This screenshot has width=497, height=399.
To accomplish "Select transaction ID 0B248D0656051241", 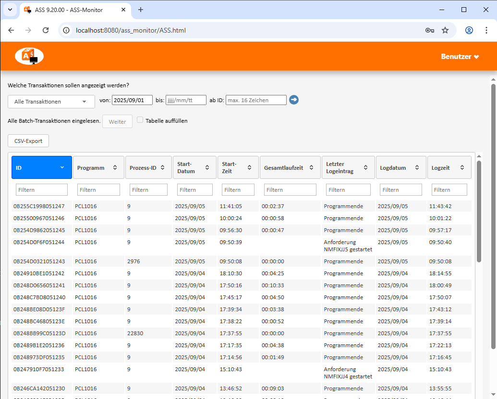I will (x=39, y=285).
